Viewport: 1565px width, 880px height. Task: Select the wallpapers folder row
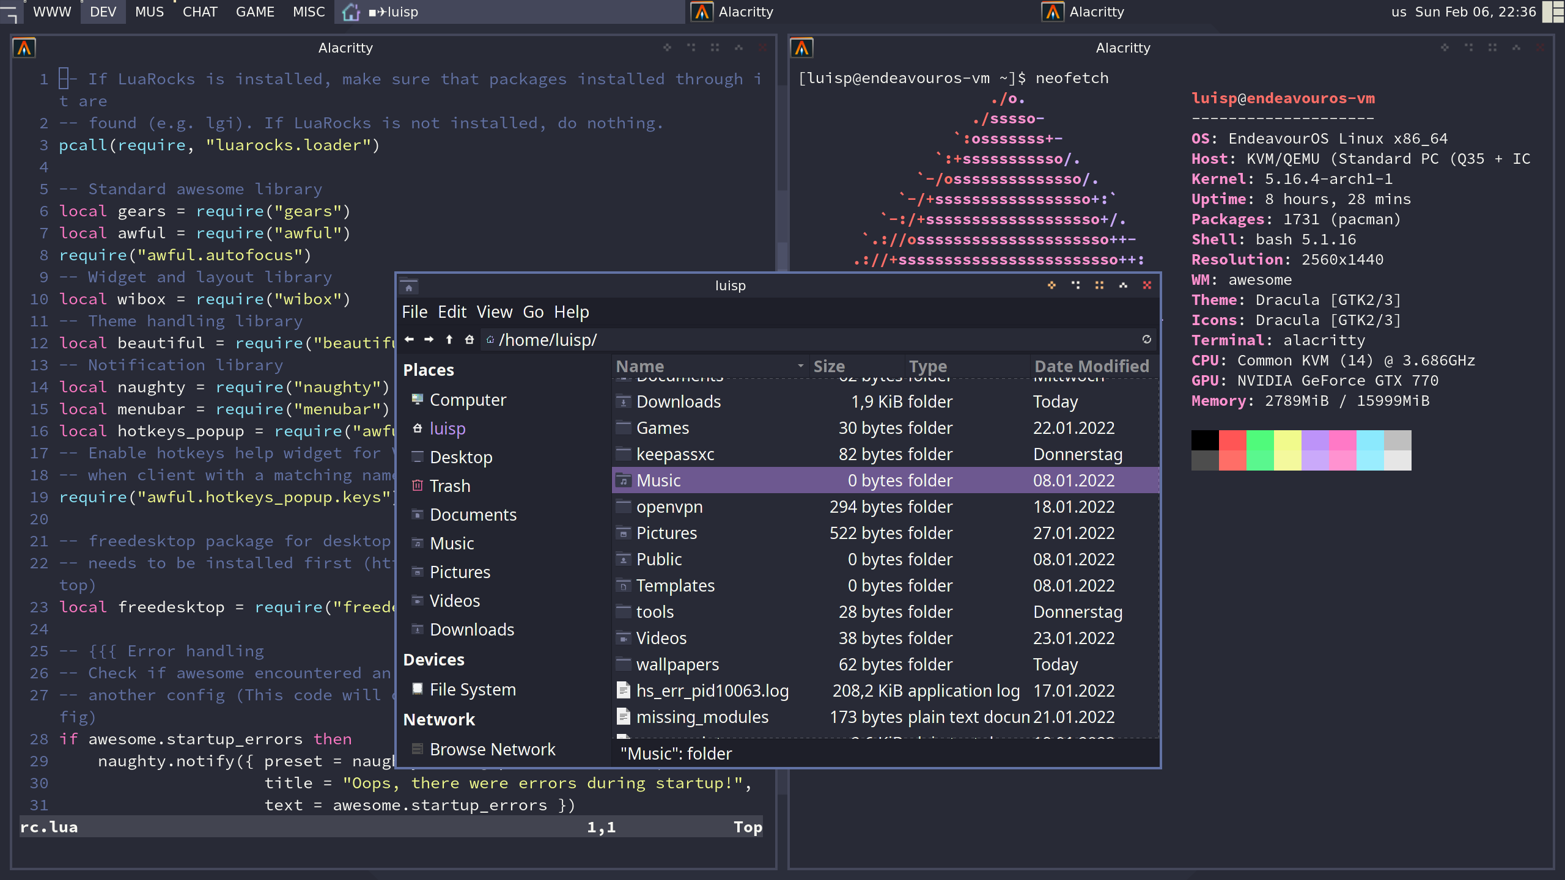[x=677, y=664]
